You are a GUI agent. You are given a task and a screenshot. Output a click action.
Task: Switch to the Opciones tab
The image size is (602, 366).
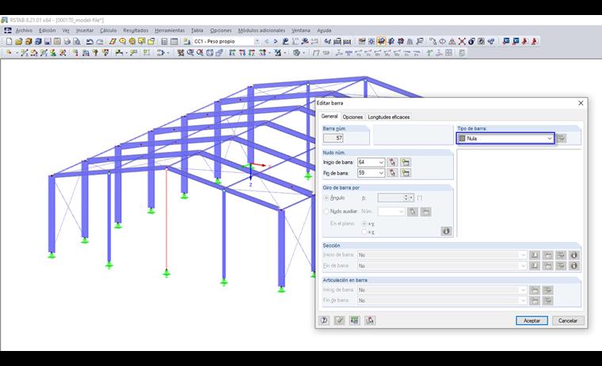pos(352,117)
